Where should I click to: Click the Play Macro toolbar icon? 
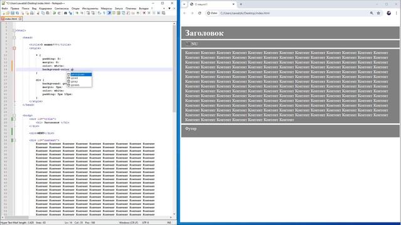154,13
